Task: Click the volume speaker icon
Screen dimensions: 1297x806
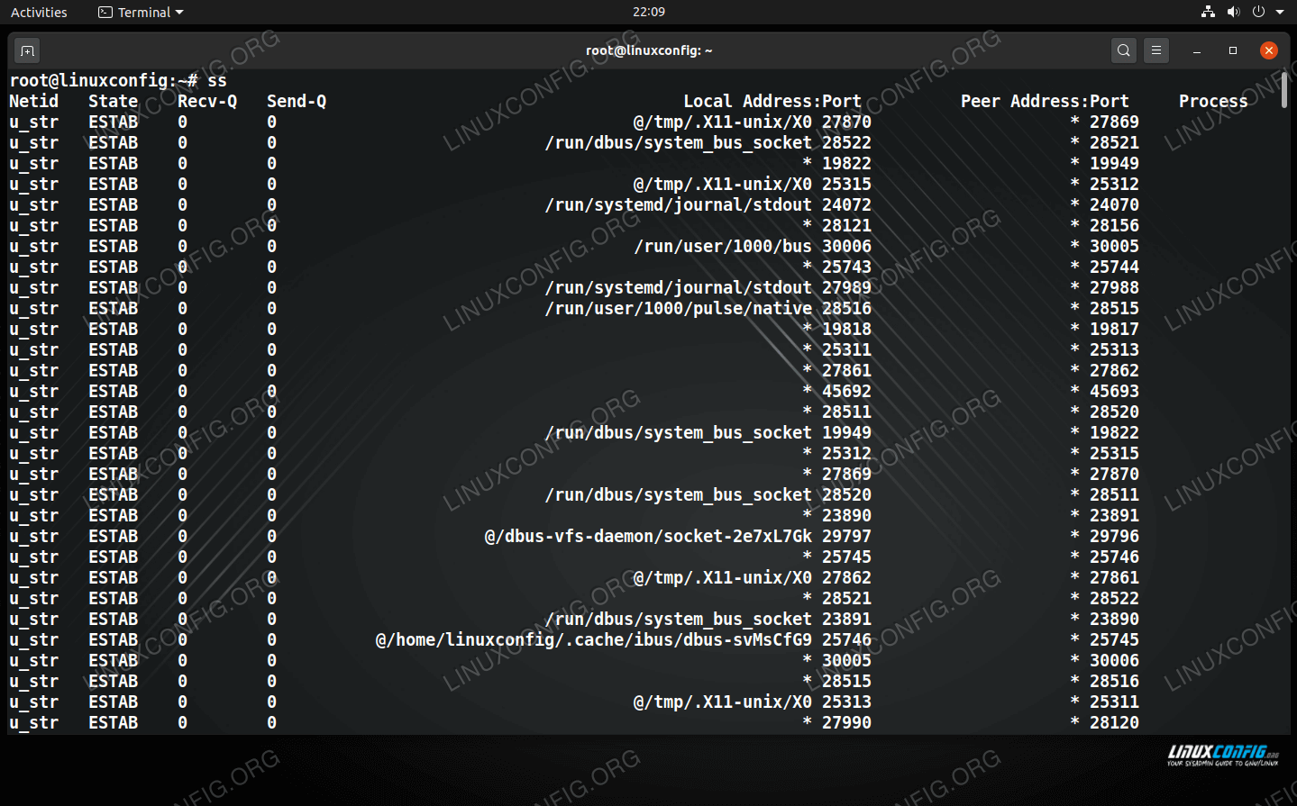Action: pos(1233,12)
